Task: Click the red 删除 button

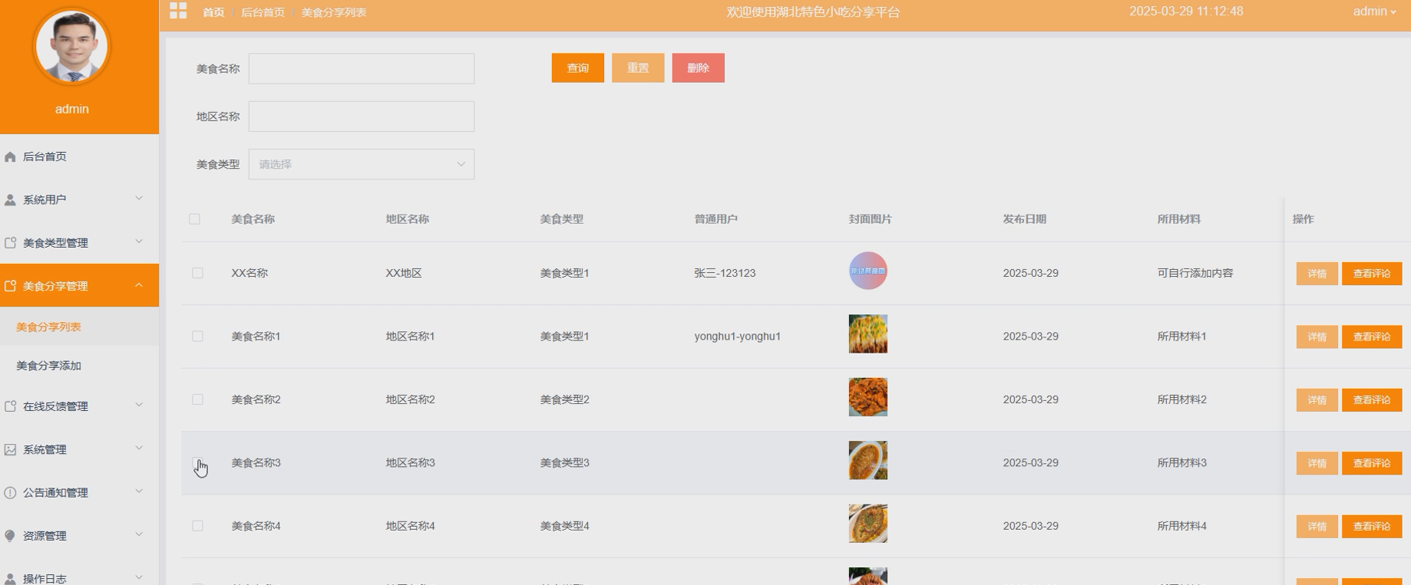Action: pos(698,68)
